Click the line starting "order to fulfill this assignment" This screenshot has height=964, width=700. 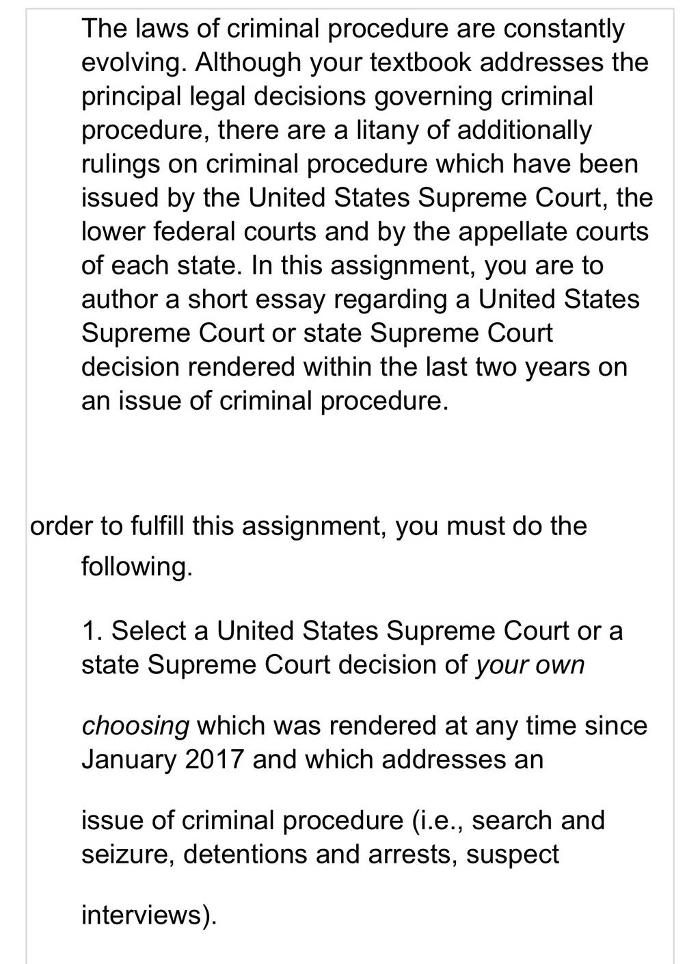(308, 526)
